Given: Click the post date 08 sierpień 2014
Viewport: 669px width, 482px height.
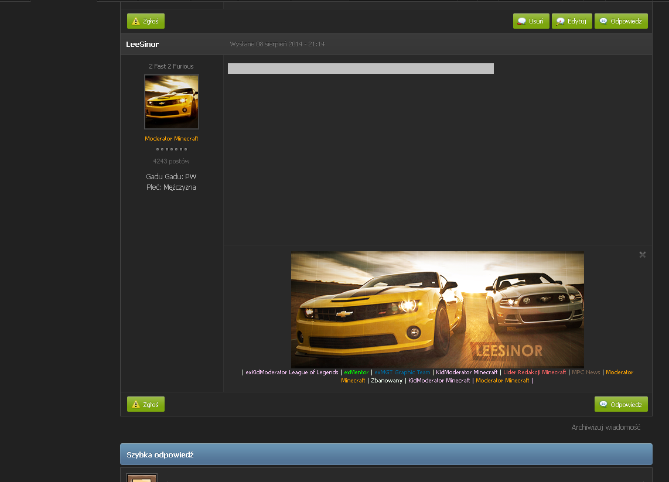Looking at the screenshot, I should pos(277,44).
